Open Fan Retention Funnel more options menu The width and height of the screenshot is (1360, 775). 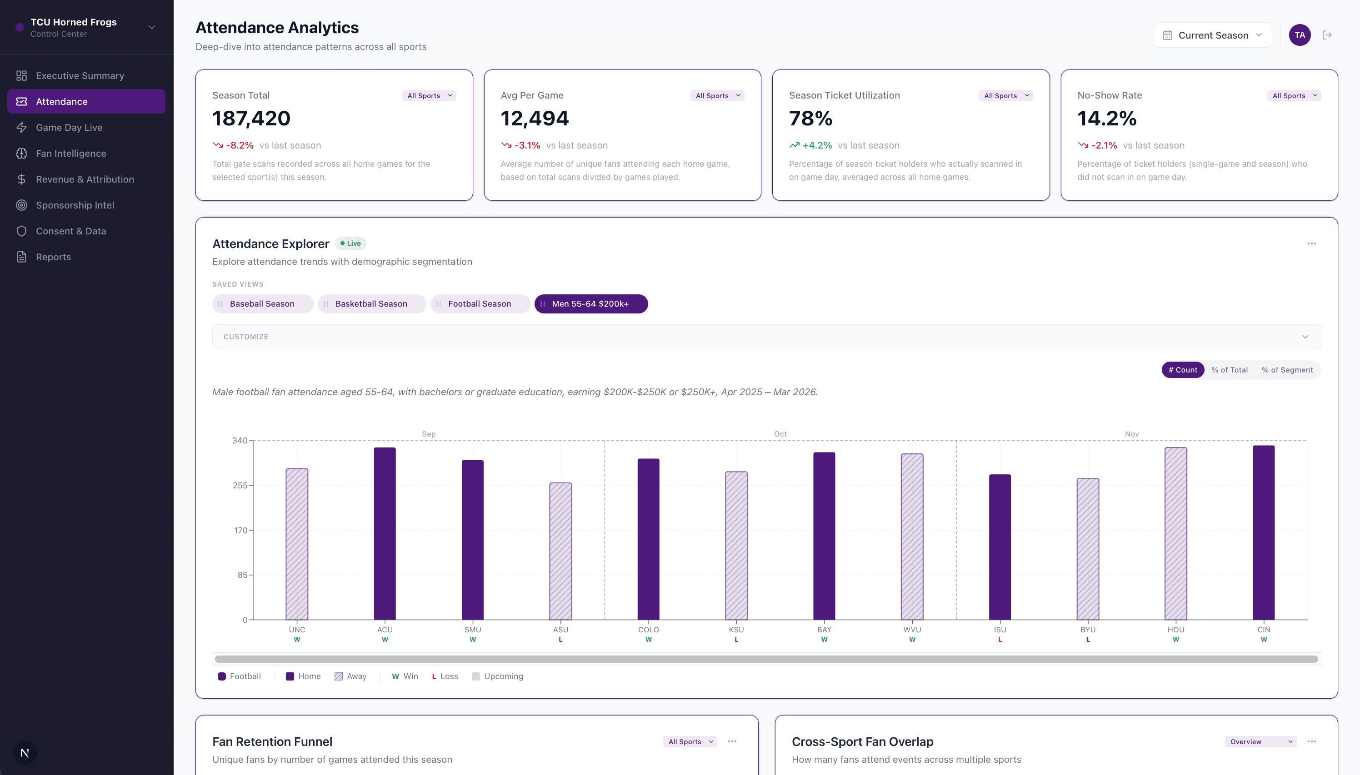pyautogui.click(x=732, y=741)
